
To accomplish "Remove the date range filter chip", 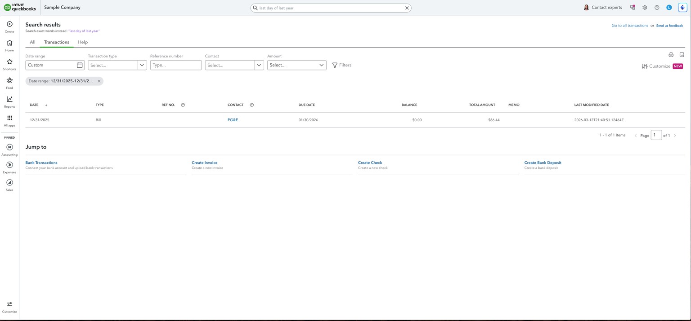I will (x=99, y=81).
